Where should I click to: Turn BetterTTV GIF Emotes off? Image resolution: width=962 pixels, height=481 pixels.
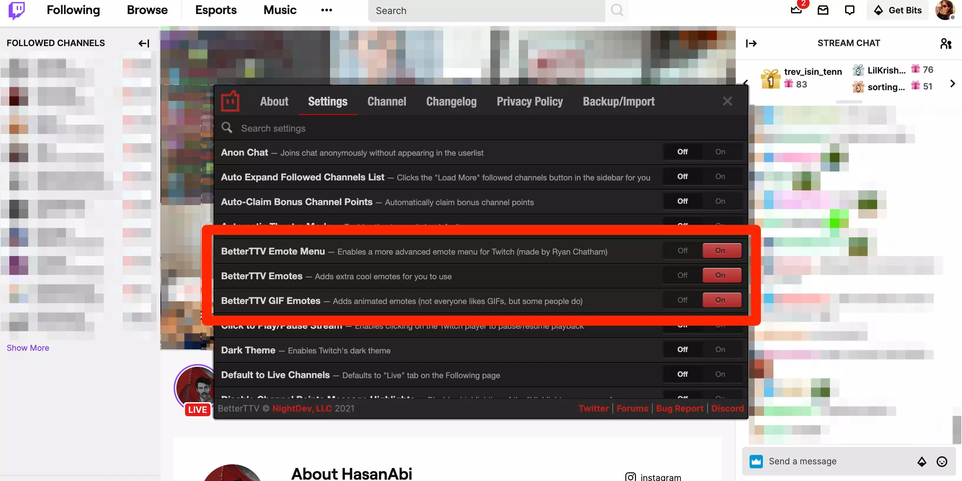[682, 300]
